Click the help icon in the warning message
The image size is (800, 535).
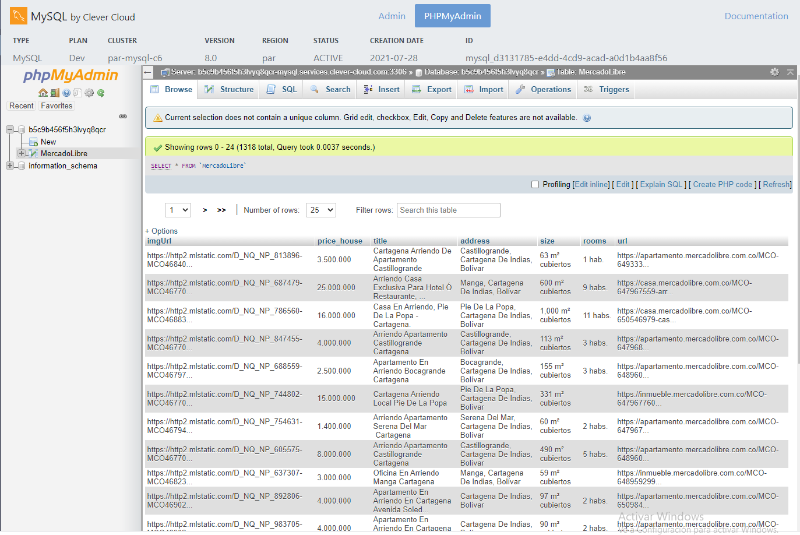[587, 118]
